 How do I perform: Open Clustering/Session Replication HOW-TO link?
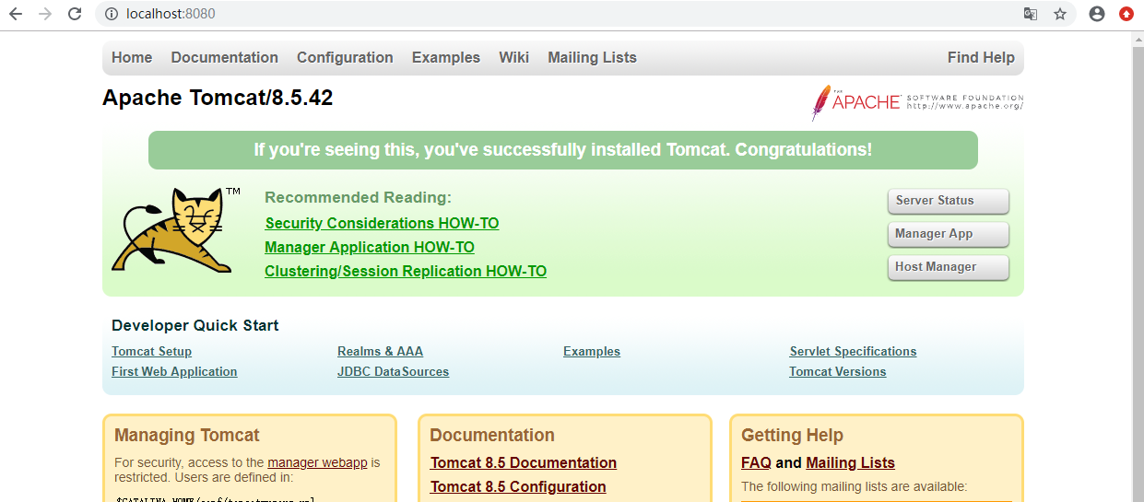406,271
